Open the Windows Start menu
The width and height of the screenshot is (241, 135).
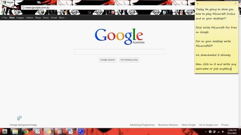5,132
